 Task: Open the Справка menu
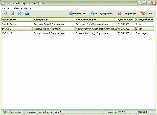point(17,8)
